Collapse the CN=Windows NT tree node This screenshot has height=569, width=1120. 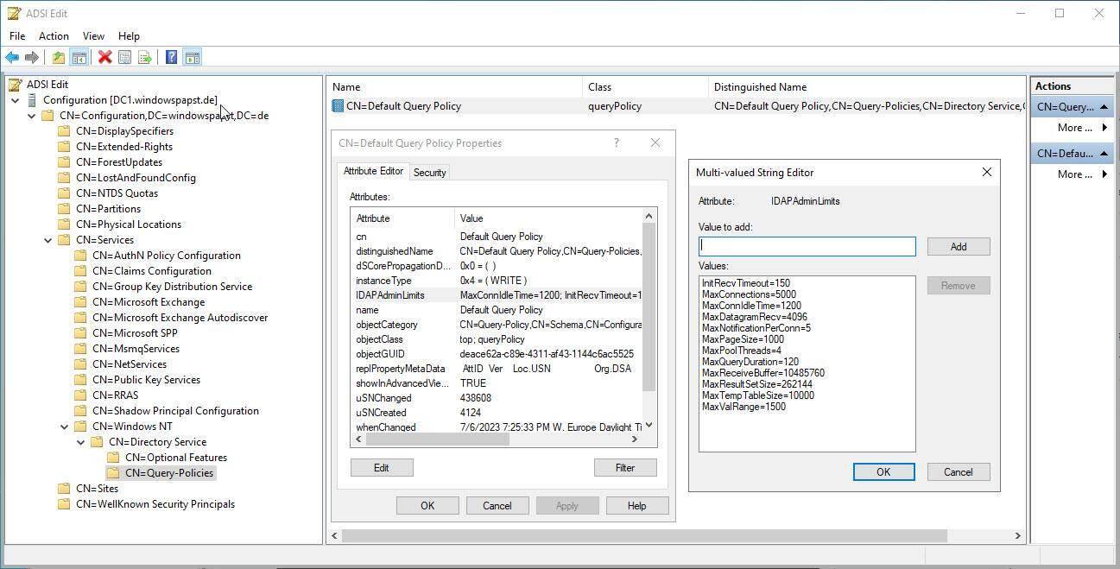(x=65, y=427)
